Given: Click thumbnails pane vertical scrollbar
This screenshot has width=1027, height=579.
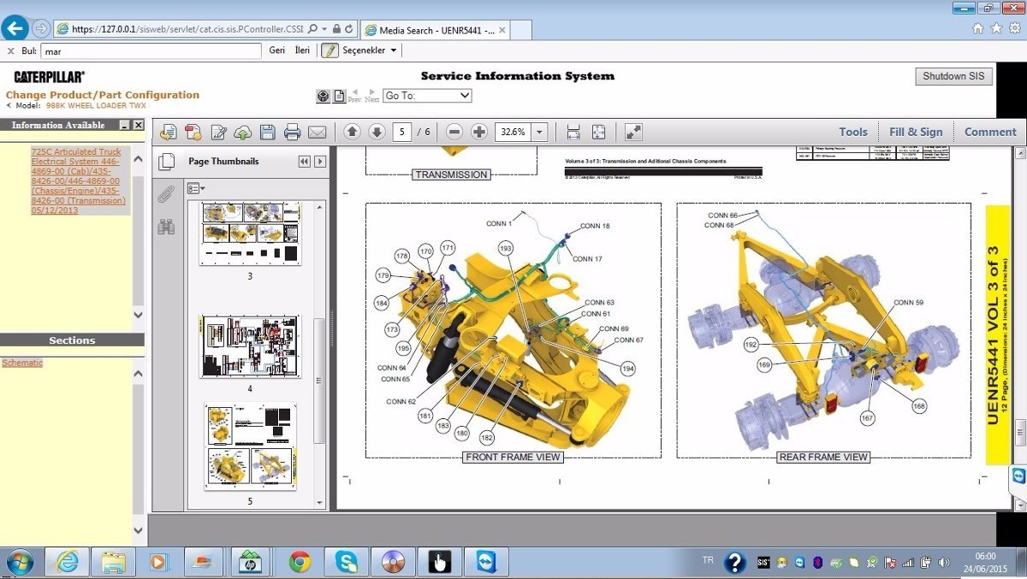Looking at the screenshot, I should click(320, 381).
